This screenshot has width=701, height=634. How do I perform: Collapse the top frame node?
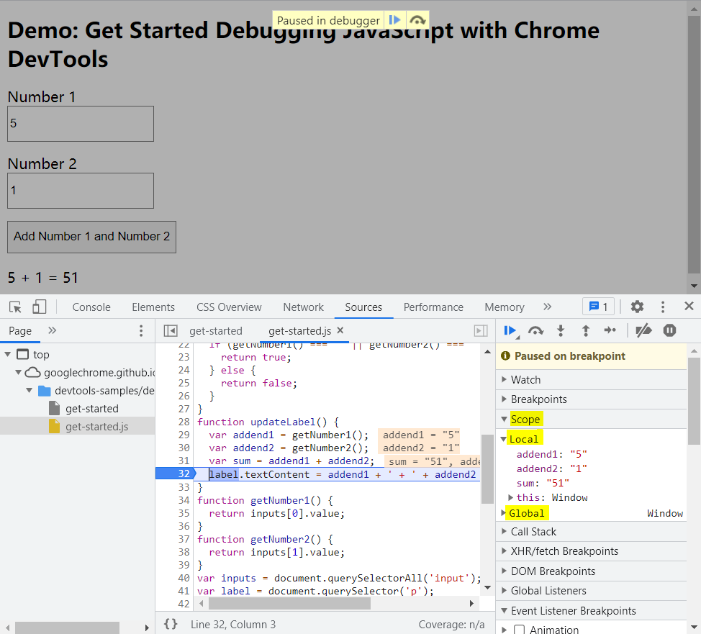click(x=8, y=355)
